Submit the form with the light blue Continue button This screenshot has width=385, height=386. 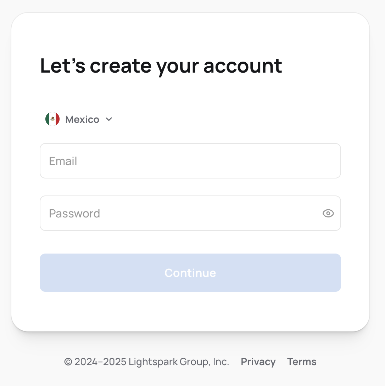click(x=190, y=273)
